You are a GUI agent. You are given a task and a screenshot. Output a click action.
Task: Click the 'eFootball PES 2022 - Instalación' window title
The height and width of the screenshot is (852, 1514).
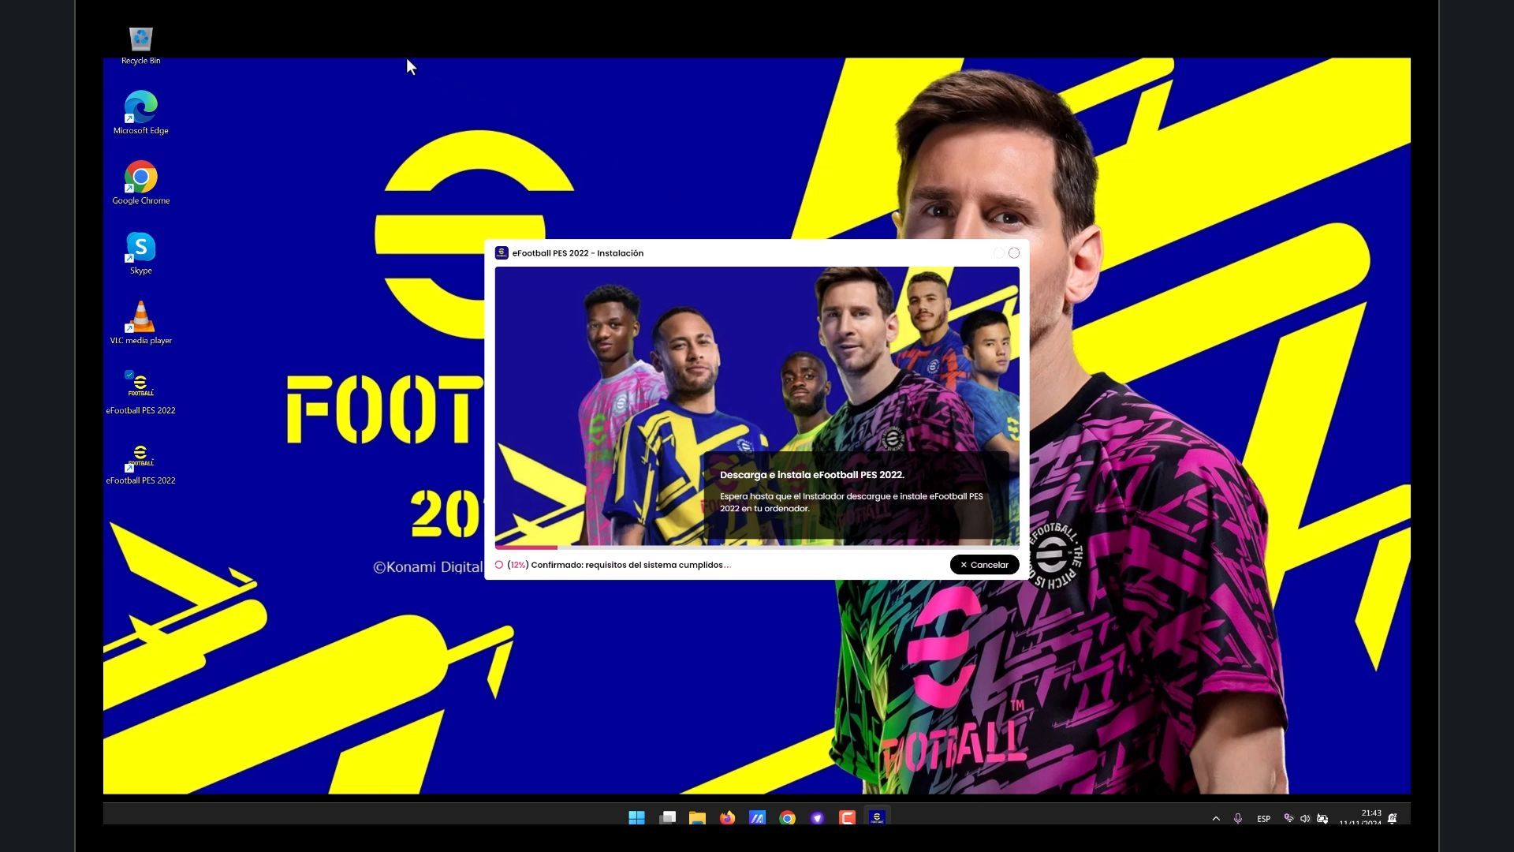click(x=578, y=253)
